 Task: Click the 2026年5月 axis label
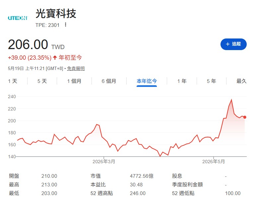coord(214,162)
